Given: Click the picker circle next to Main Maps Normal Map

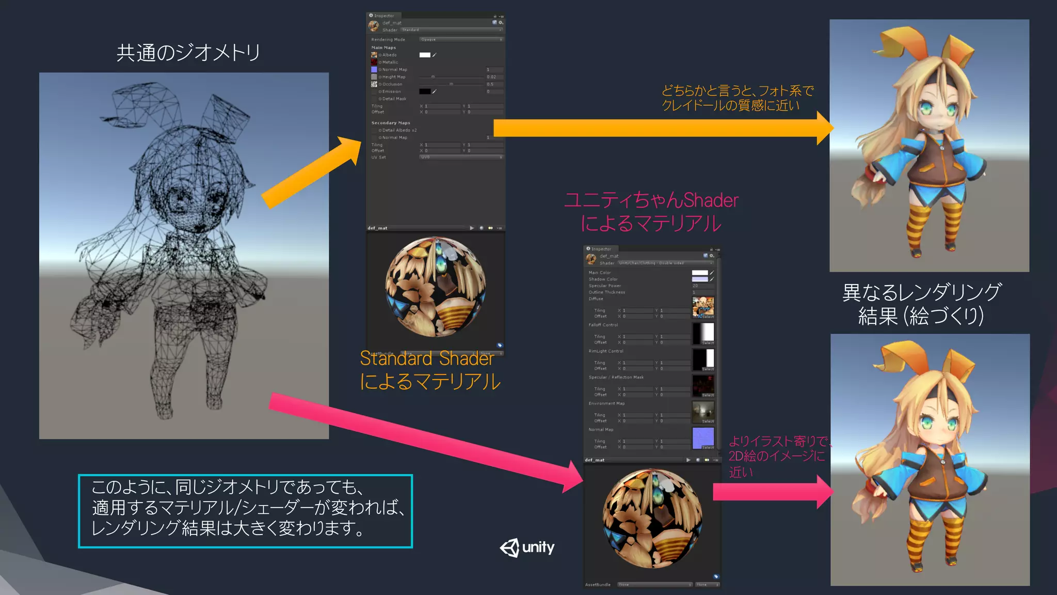Looking at the screenshot, I should 380,69.
